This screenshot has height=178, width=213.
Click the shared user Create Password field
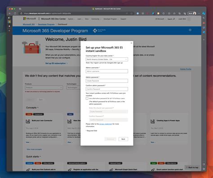108,112
